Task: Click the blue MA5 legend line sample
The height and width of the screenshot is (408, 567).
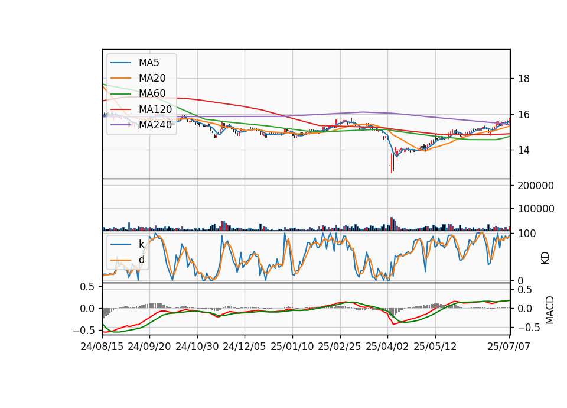Action: pyautogui.click(x=120, y=63)
